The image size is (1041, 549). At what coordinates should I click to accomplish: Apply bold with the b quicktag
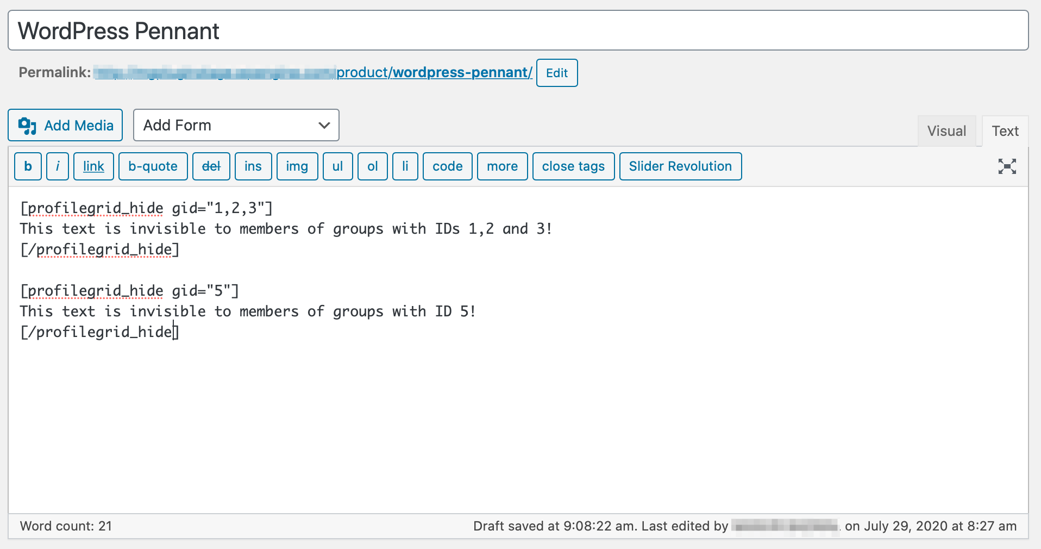[28, 166]
